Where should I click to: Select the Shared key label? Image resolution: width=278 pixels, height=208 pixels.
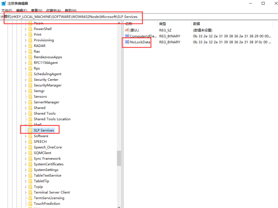39,108
